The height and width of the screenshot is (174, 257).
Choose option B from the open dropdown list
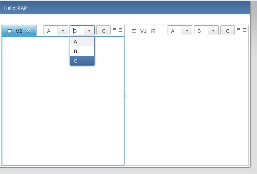coord(82,51)
